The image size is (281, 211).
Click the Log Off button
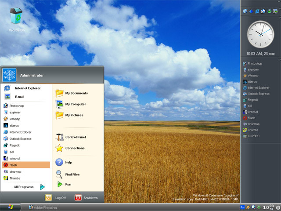(55, 198)
